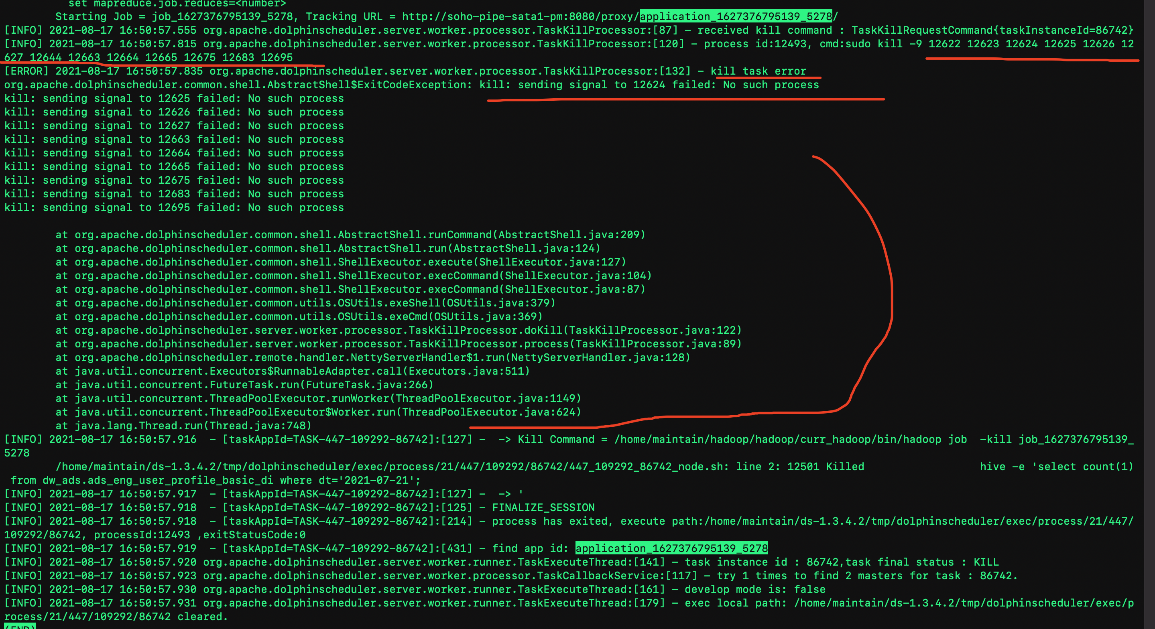Click TaskKillRequestCommand{taskInstanceId=86742} text
This screenshot has height=629, width=1155.
pyautogui.click(x=992, y=30)
